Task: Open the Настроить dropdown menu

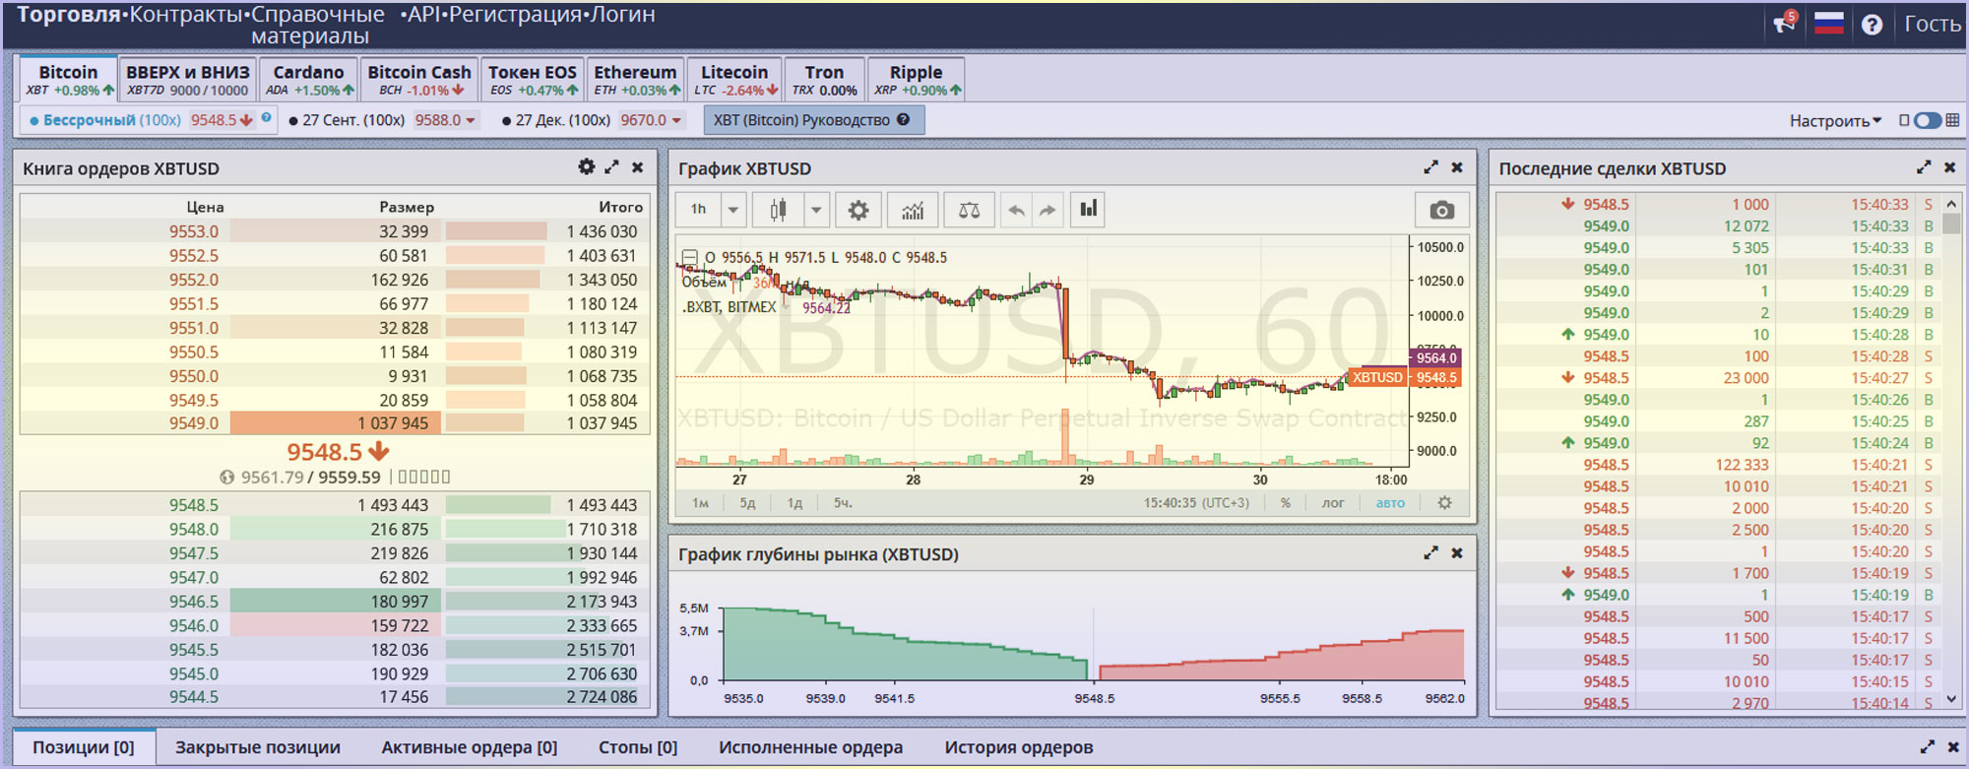Action: click(x=1834, y=120)
